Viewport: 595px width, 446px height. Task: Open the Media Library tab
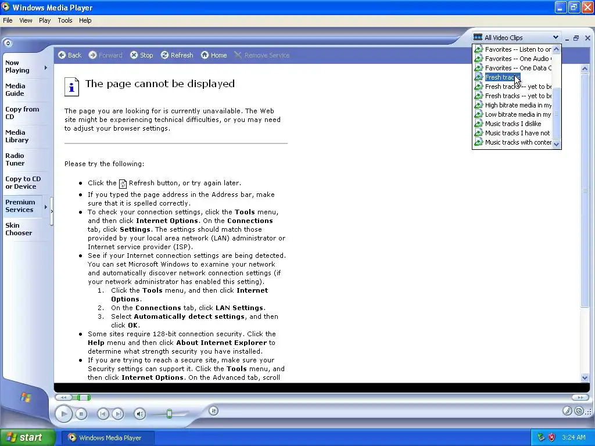point(25,136)
